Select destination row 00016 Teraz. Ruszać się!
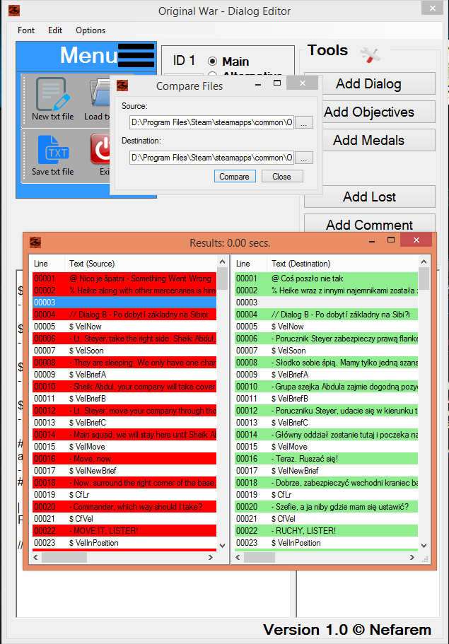This screenshot has height=644, width=449. pos(326,459)
